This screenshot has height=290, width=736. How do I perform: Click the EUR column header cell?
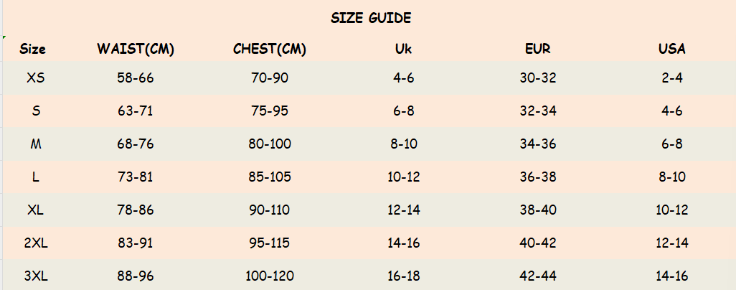pyautogui.click(x=538, y=50)
